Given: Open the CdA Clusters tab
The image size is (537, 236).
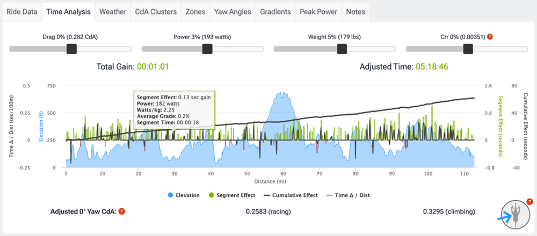Looking at the screenshot, I should pyautogui.click(x=155, y=11).
